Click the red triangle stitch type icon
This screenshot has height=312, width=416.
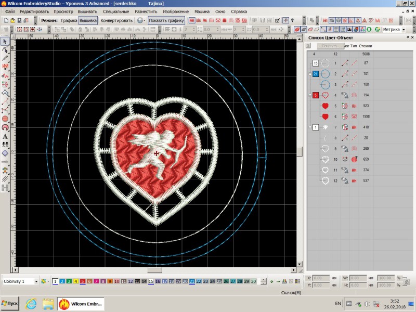[x=365, y=20]
